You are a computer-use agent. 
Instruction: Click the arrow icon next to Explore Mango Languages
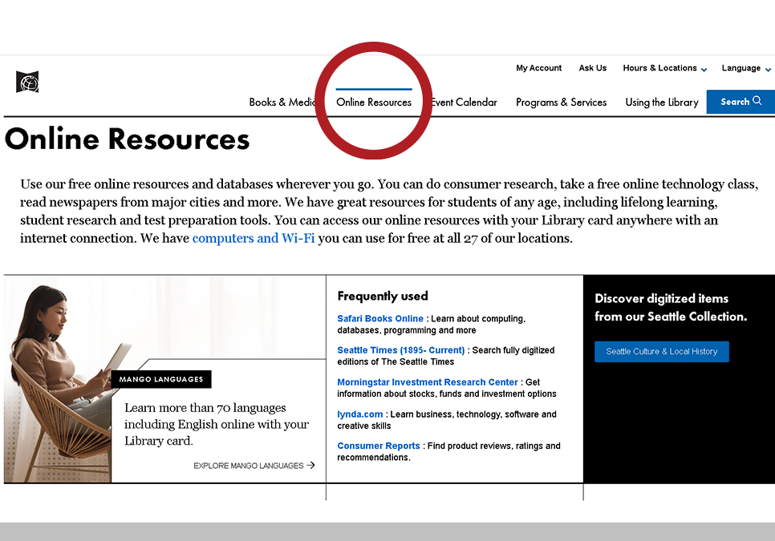[310, 465]
